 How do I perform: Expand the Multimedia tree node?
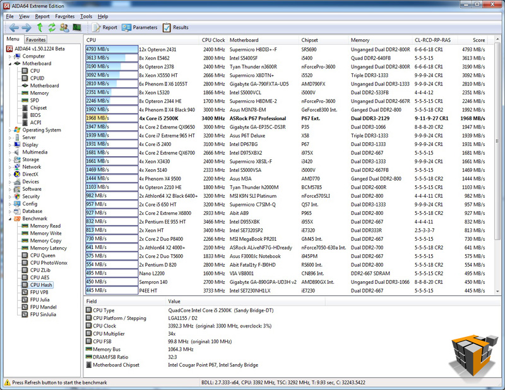[10, 152]
